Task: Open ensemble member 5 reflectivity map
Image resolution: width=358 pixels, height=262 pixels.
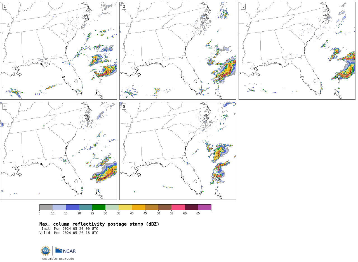Action: (x=178, y=151)
